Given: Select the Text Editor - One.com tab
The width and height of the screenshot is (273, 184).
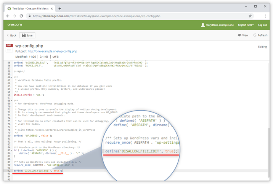Looking at the screenshot, I should [x=30, y=8].
